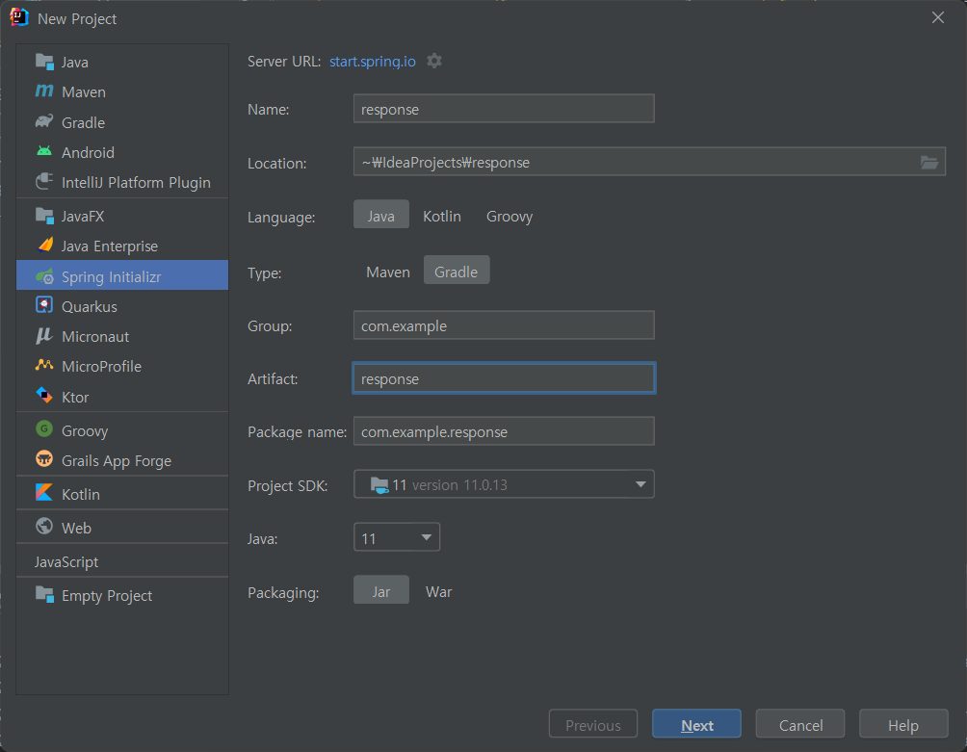Click the Next button
Image resolution: width=967 pixels, height=752 pixels.
pyautogui.click(x=697, y=724)
